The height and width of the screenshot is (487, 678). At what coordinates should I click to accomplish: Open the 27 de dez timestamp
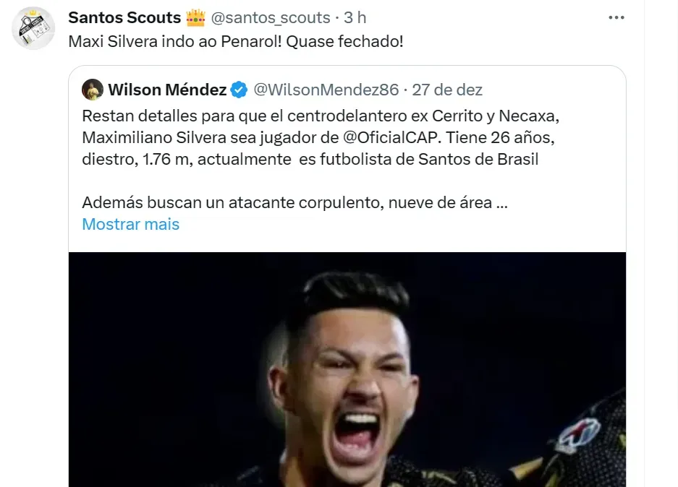(449, 90)
